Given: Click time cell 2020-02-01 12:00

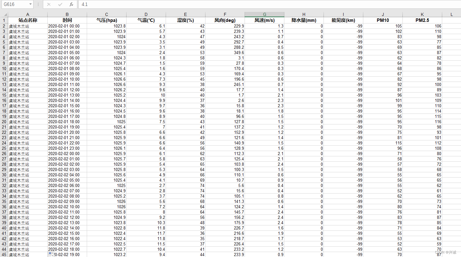Looking at the screenshot, I should tap(67, 90).
